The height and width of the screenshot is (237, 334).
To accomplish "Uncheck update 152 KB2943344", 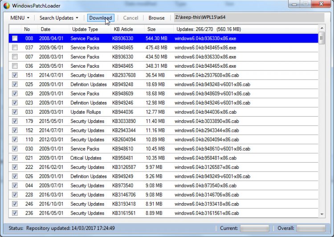I will pos(15,130).
